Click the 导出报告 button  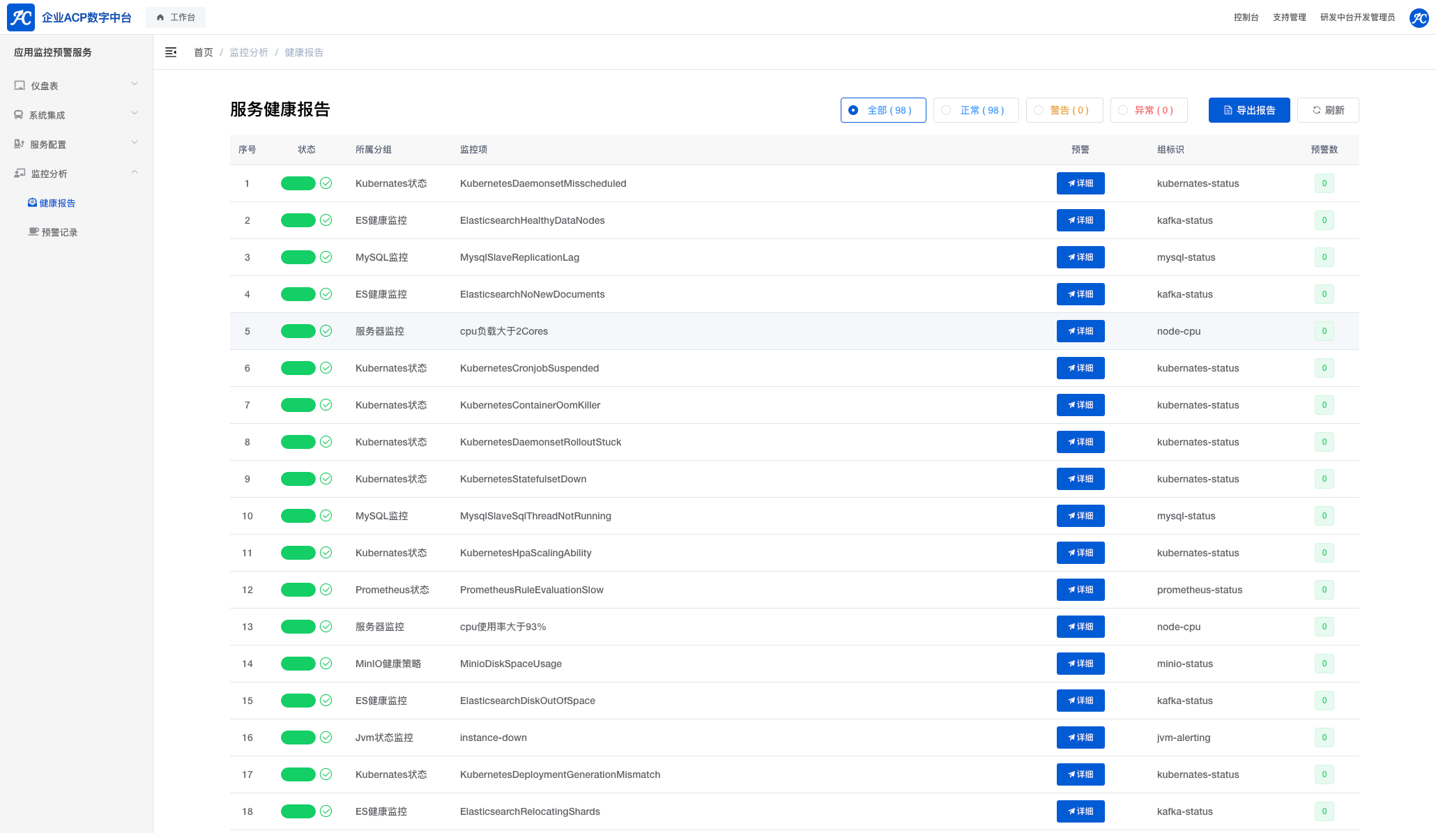pyautogui.click(x=1248, y=110)
